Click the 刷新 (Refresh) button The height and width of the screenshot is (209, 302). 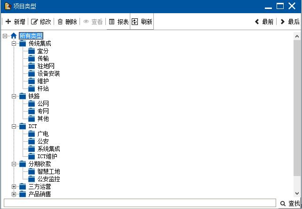pyautogui.click(x=142, y=22)
